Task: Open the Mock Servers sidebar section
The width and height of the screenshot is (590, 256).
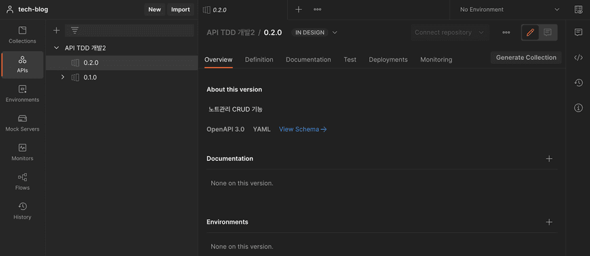Action: point(22,123)
